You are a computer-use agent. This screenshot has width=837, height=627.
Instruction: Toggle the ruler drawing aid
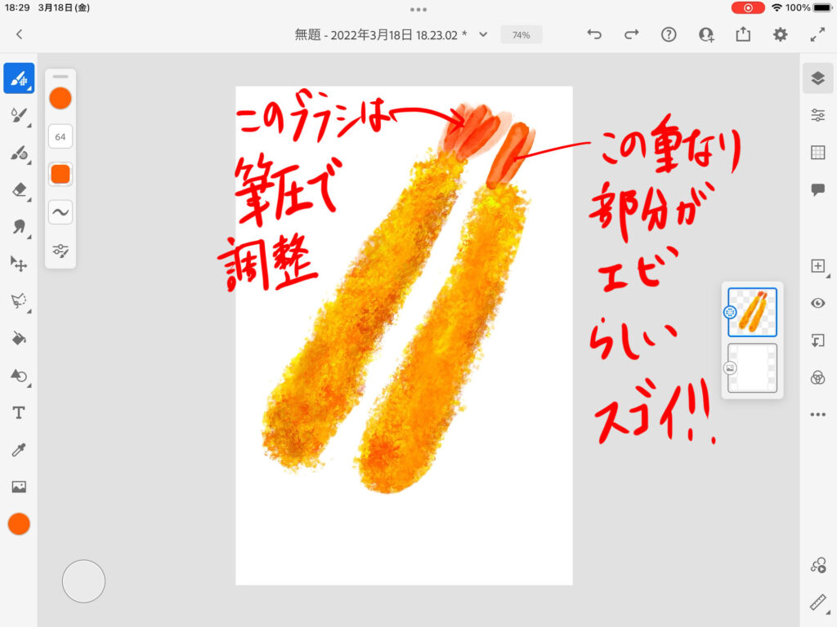[x=817, y=603]
